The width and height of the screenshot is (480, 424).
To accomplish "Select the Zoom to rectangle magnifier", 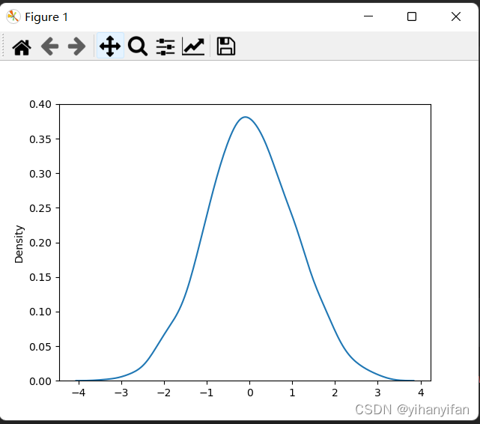I will (138, 46).
